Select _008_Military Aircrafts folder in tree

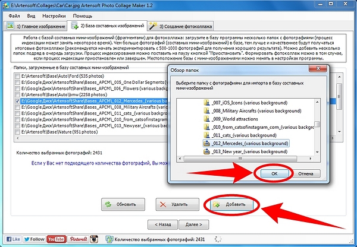click(256, 111)
